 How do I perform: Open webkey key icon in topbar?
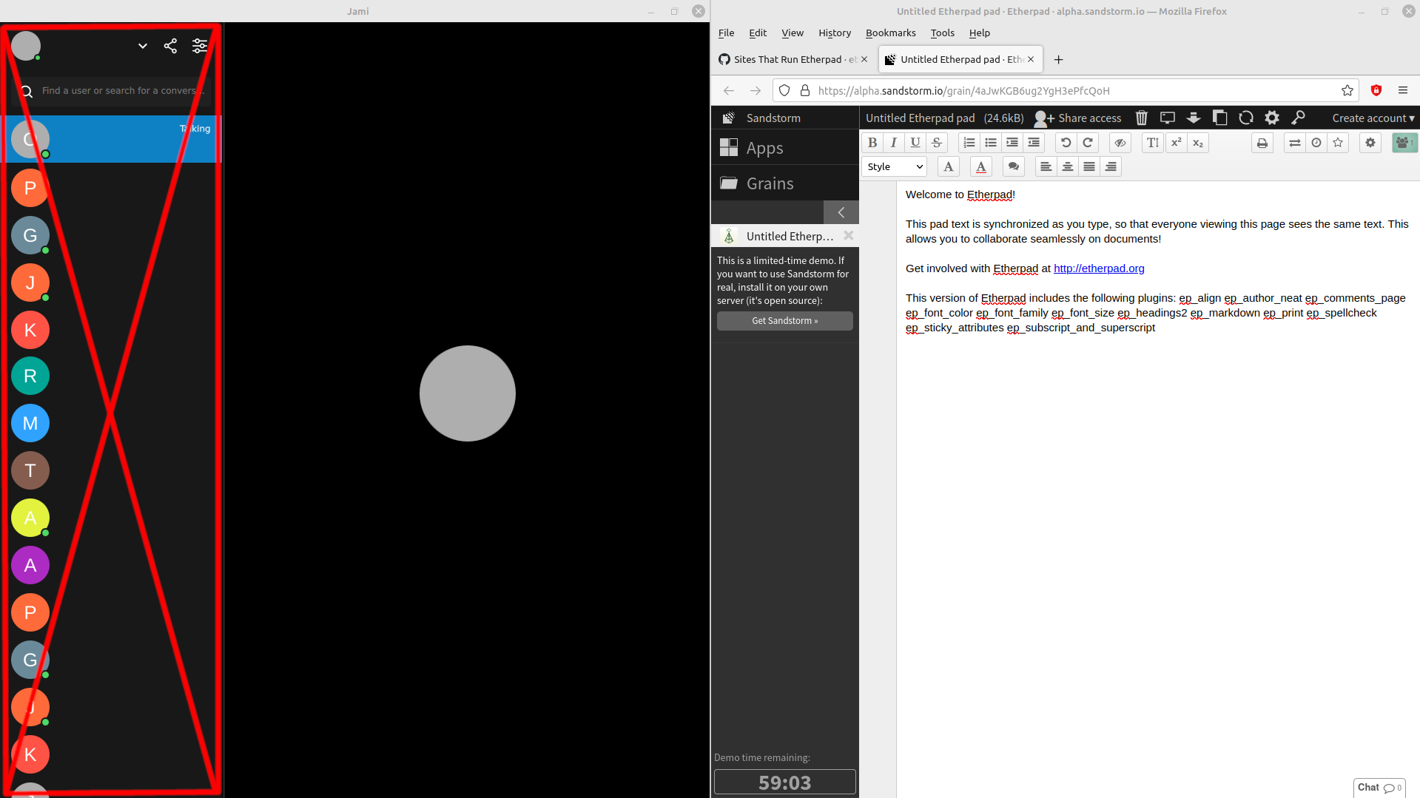1298,118
